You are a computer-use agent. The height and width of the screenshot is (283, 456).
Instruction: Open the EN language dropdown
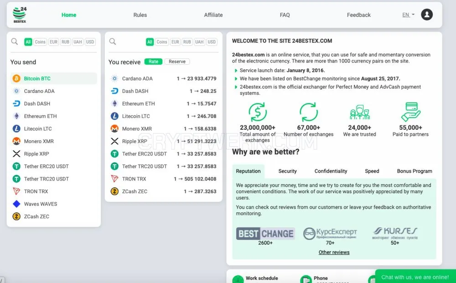tap(408, 15)
